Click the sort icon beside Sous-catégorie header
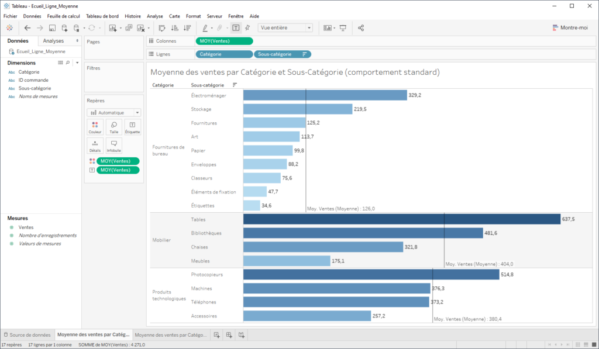This screenshot has width=599, height=349. [x=235, y=85]
